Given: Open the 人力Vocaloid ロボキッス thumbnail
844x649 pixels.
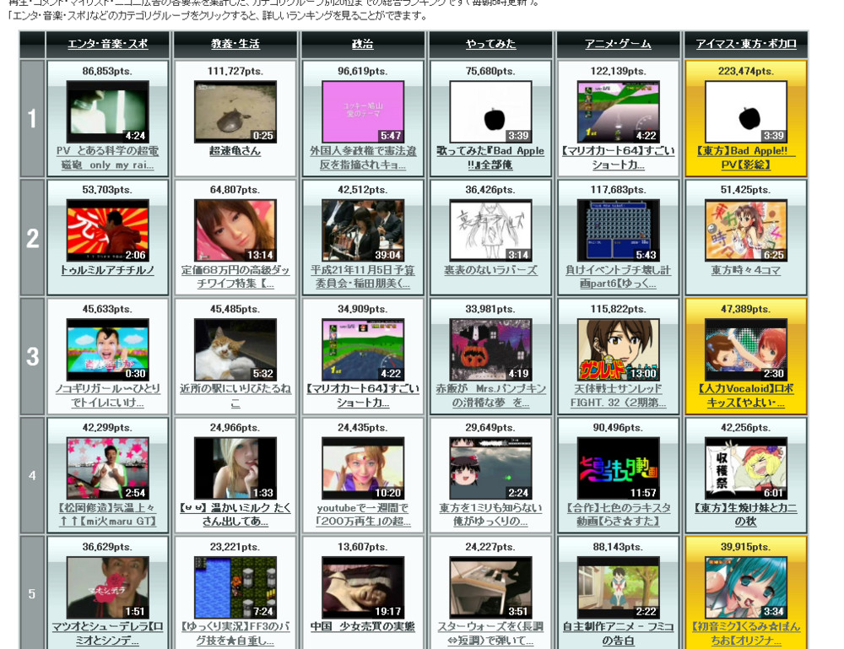Looking at the screenshot, I should pyautogui.click(x=746, y=349).
